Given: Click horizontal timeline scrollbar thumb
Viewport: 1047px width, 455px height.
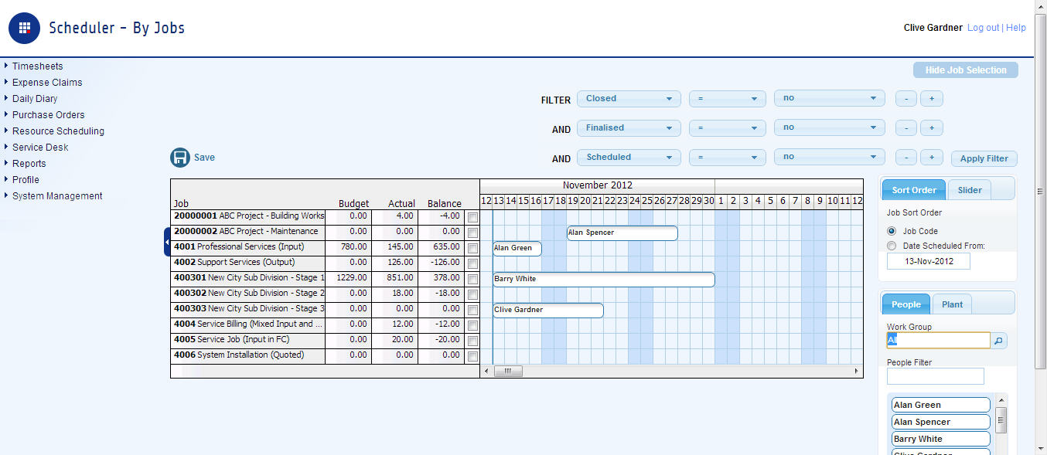Looking at the screenshot, I should pyautogui.click(x=508, y=372).
